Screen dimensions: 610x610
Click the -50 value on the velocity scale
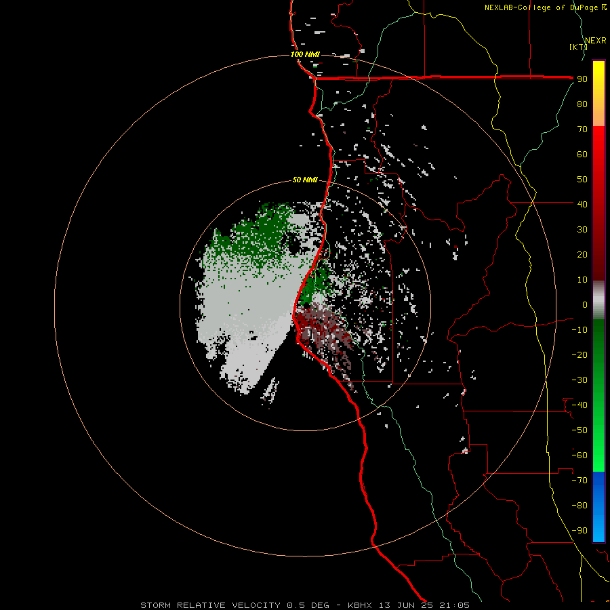tap(579, 430)
